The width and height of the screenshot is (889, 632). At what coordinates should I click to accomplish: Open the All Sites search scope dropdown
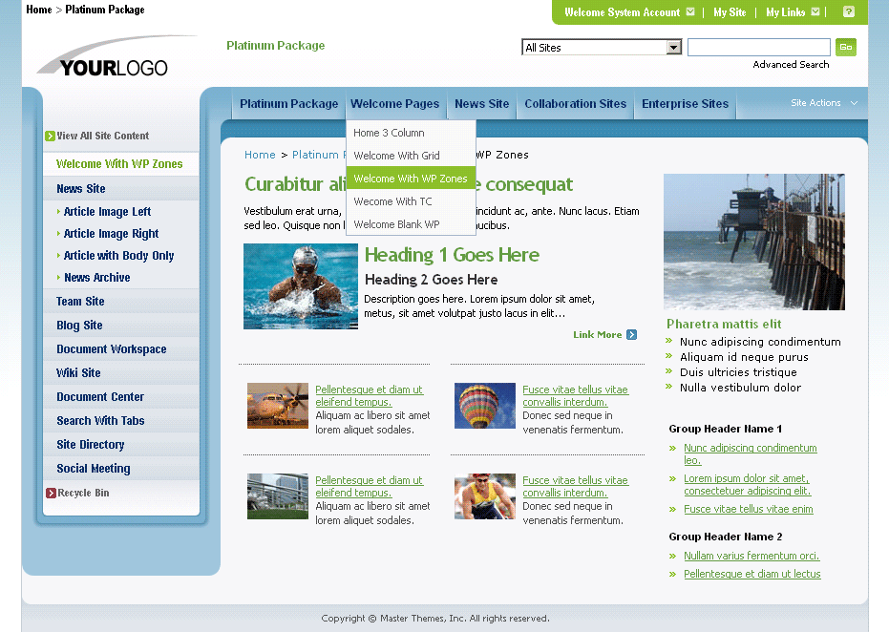673,46
